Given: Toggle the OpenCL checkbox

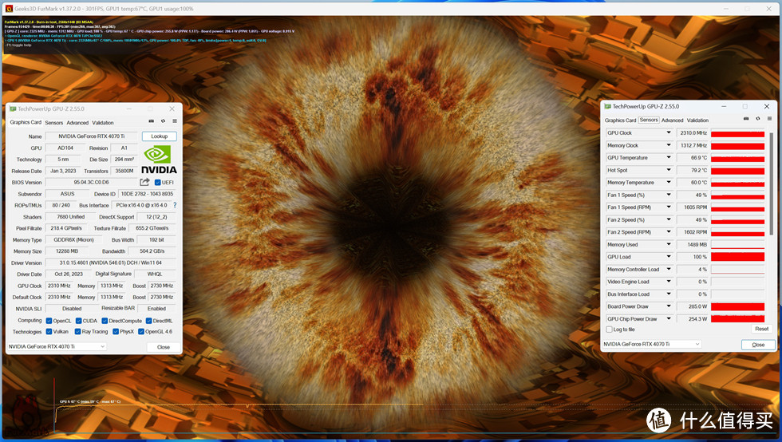Looking at the screenshot, I should (x=49, y=321).
